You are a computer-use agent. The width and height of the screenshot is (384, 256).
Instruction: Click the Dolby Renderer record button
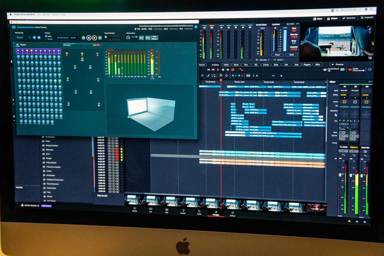point(100,38)
